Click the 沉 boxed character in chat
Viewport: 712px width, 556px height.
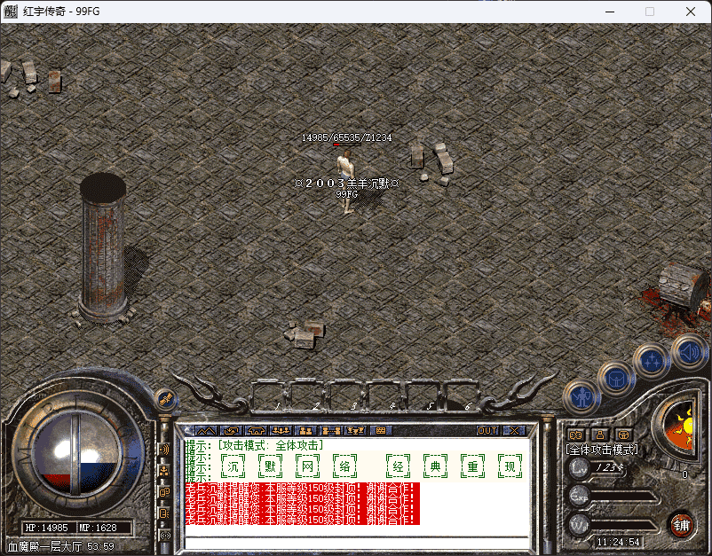tap(233, 466)
